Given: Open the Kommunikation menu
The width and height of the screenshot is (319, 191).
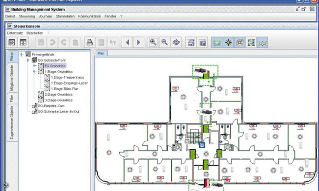Looking at the screenshot, I should tap(90, 16).
